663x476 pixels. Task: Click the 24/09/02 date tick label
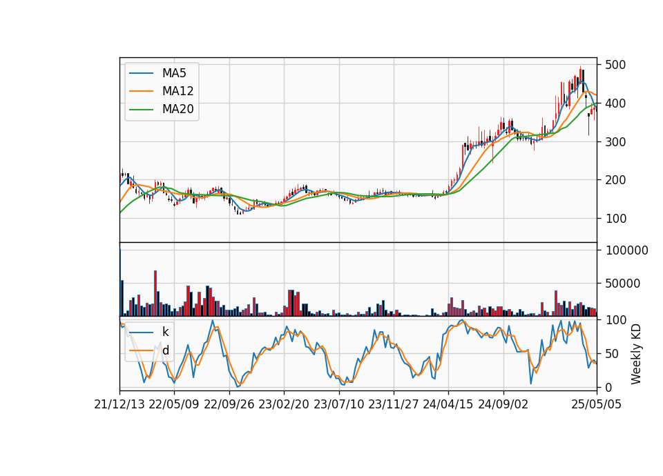click(x=503, y=404)
